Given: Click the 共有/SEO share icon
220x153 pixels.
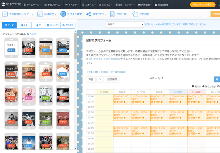Looking at the screenshot, I should pos(88,14).
